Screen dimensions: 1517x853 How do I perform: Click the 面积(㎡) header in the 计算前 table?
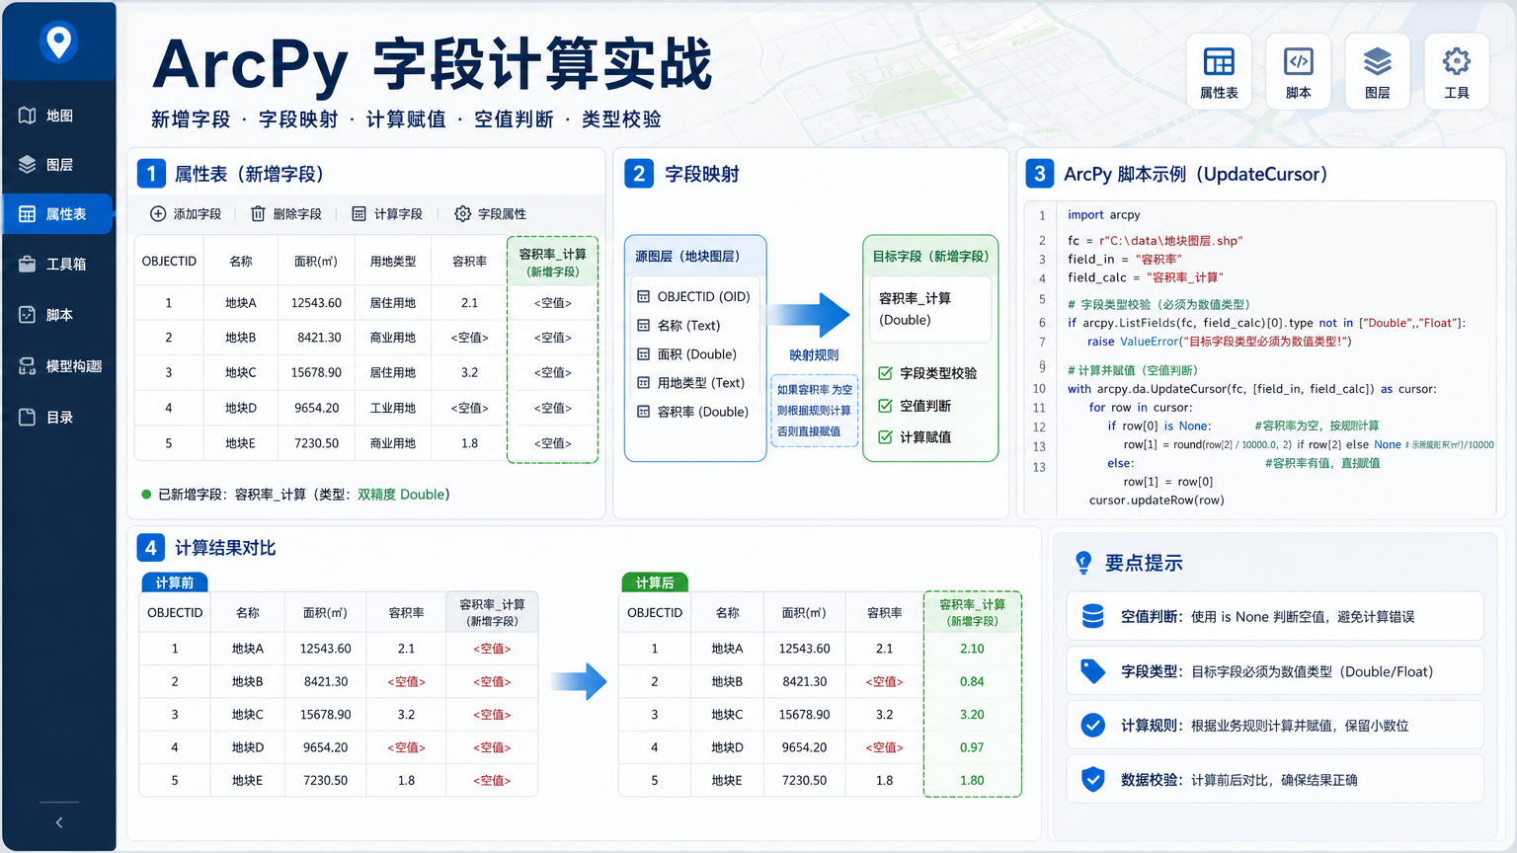point(325,613)
